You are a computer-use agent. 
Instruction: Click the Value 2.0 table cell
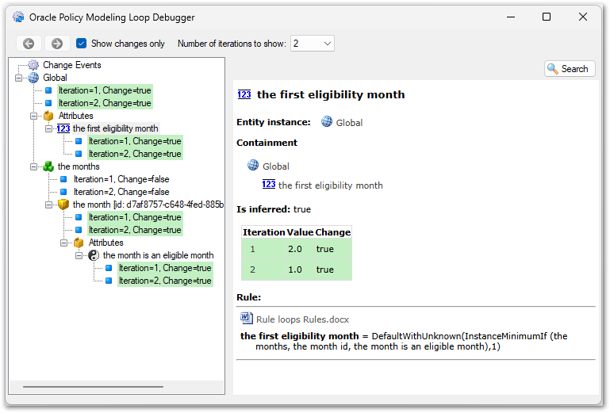pyautogui.click(x=300, y=249)
